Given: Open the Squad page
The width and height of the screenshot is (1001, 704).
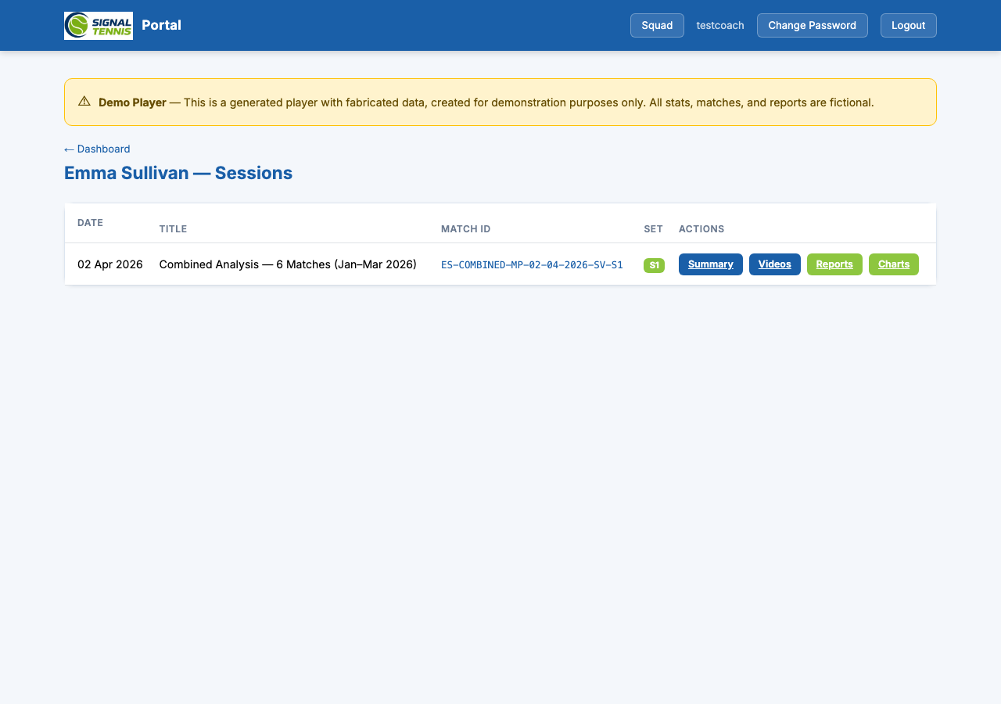Looking at the screenshot, I should click(x=656, y=25).
